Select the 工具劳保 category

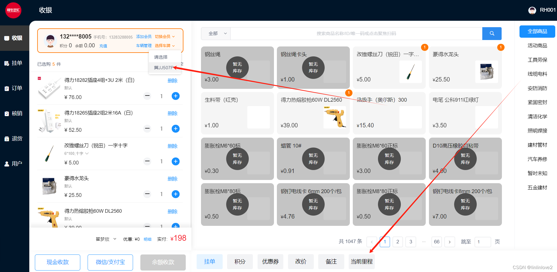(537, 60)
